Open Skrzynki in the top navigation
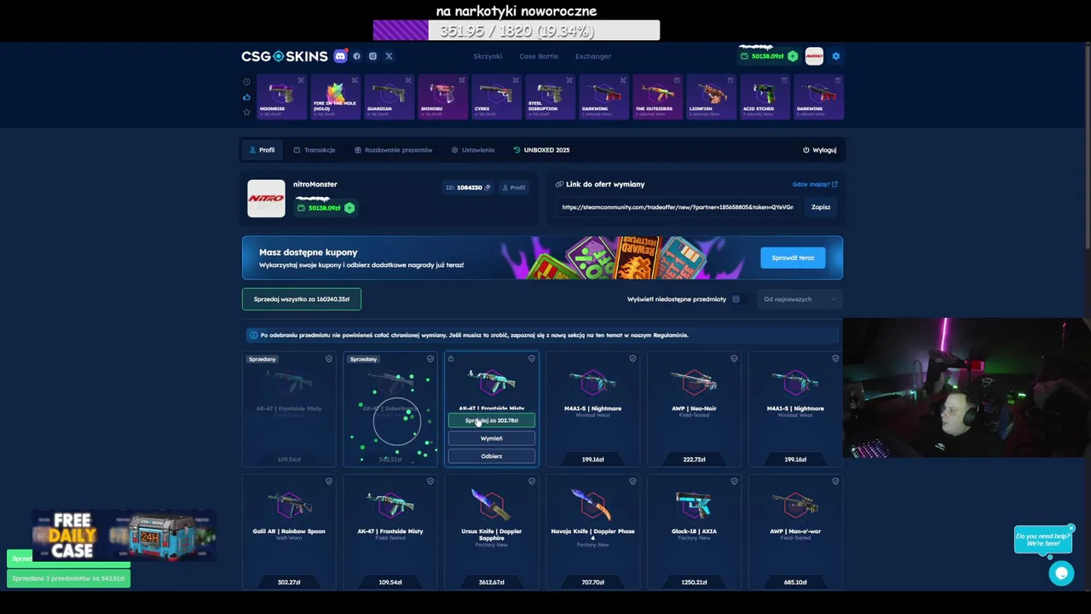 tap(488, 56)
